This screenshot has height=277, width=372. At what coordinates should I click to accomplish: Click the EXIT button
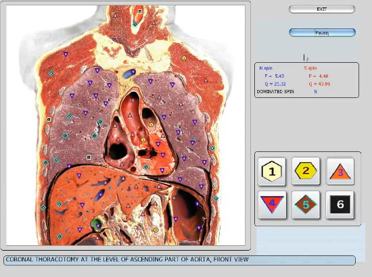point(322,9)
